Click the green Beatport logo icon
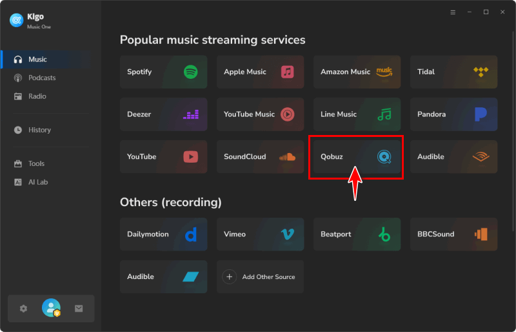516x332 pixels. [x=384, y=234]
